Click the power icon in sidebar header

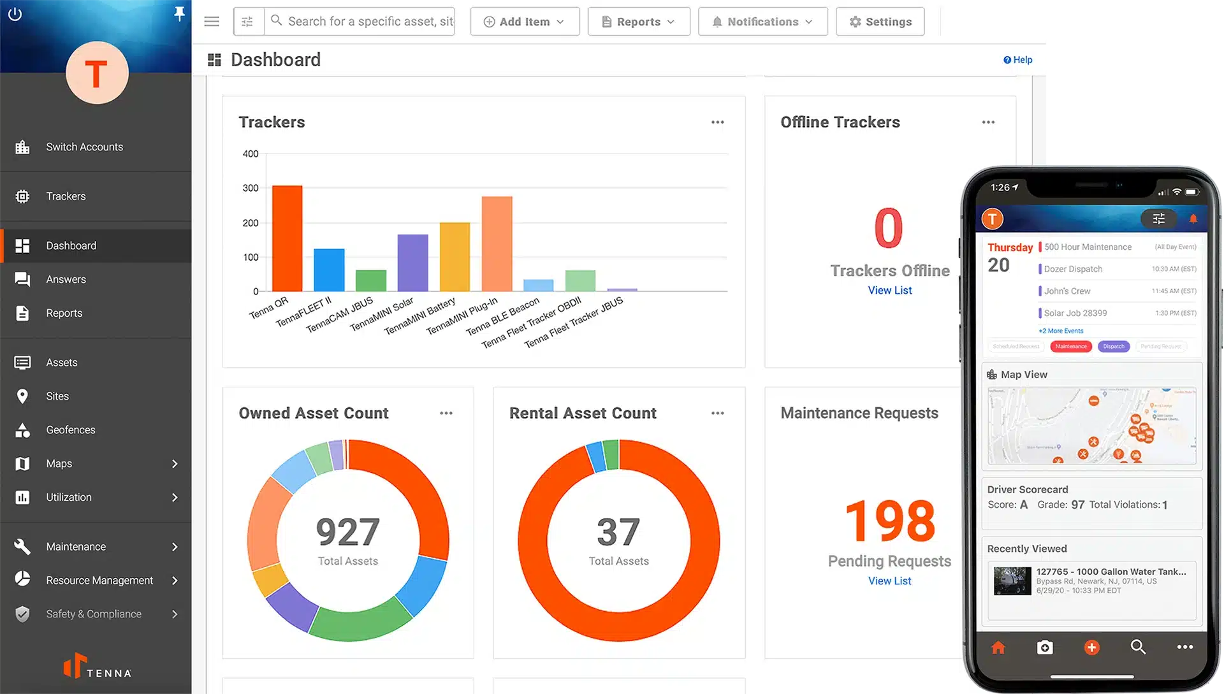click(x=15, y=14)
